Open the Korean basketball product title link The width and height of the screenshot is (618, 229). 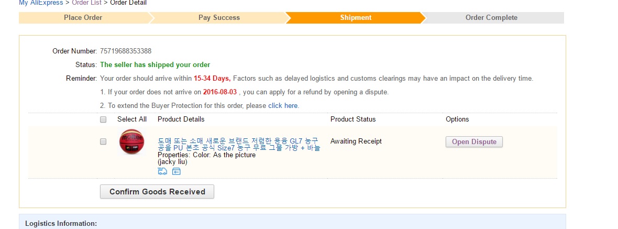[x=238, y=144]
